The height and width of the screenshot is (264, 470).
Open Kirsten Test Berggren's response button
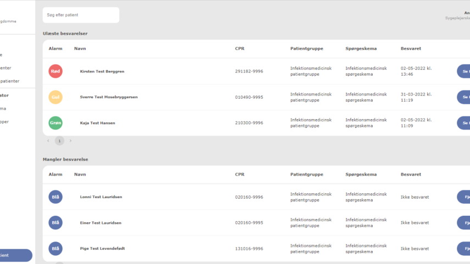[x=463, y=71]
